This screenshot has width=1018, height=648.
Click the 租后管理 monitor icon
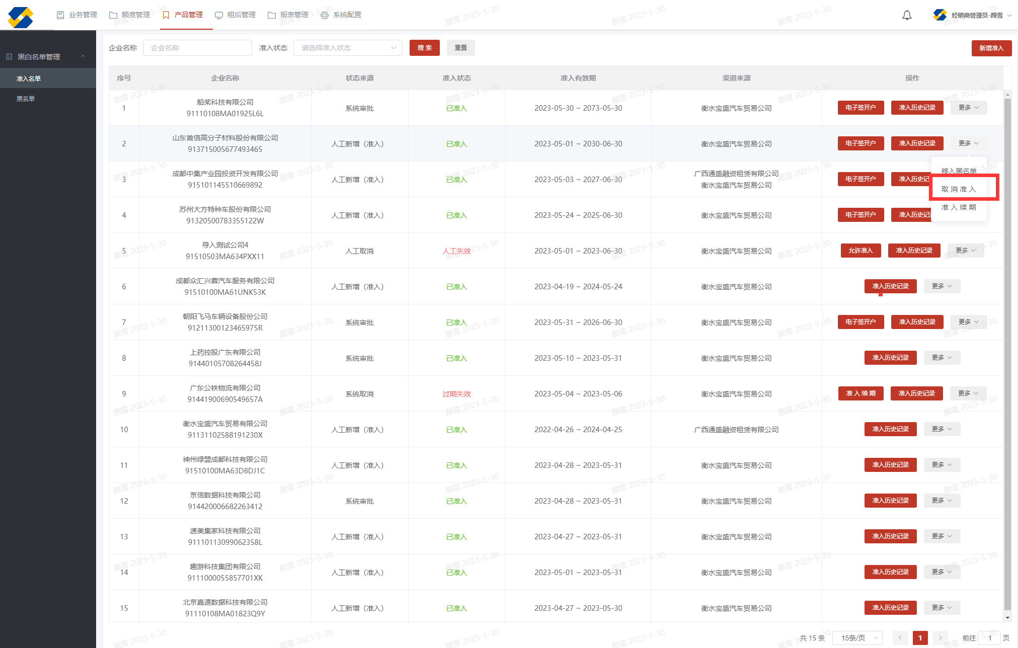click(219, 15)
